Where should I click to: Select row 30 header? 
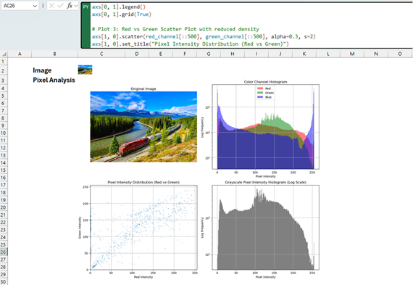[4, 281]
